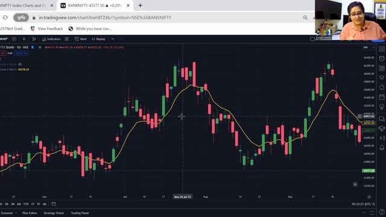Open the News panel icon
This screenshot has width=386, height=217.
(382, 68)
